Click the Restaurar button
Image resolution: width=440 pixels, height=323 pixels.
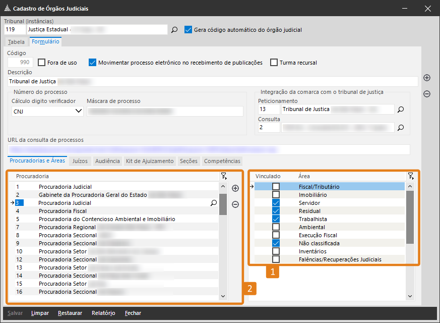click(x=70, y=313)
